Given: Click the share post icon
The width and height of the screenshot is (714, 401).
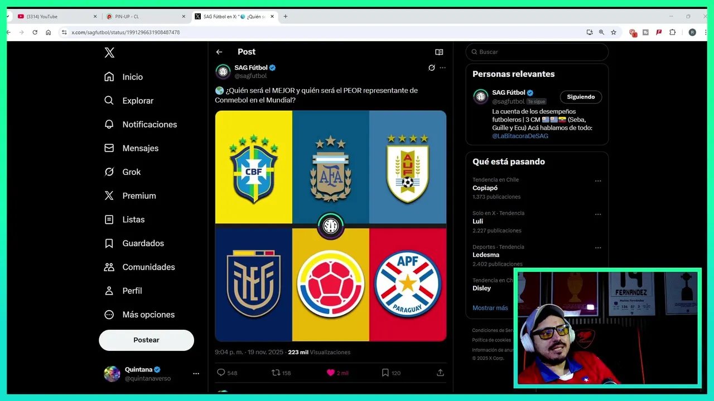Looking at the screenshot, I should pos(440,373).
